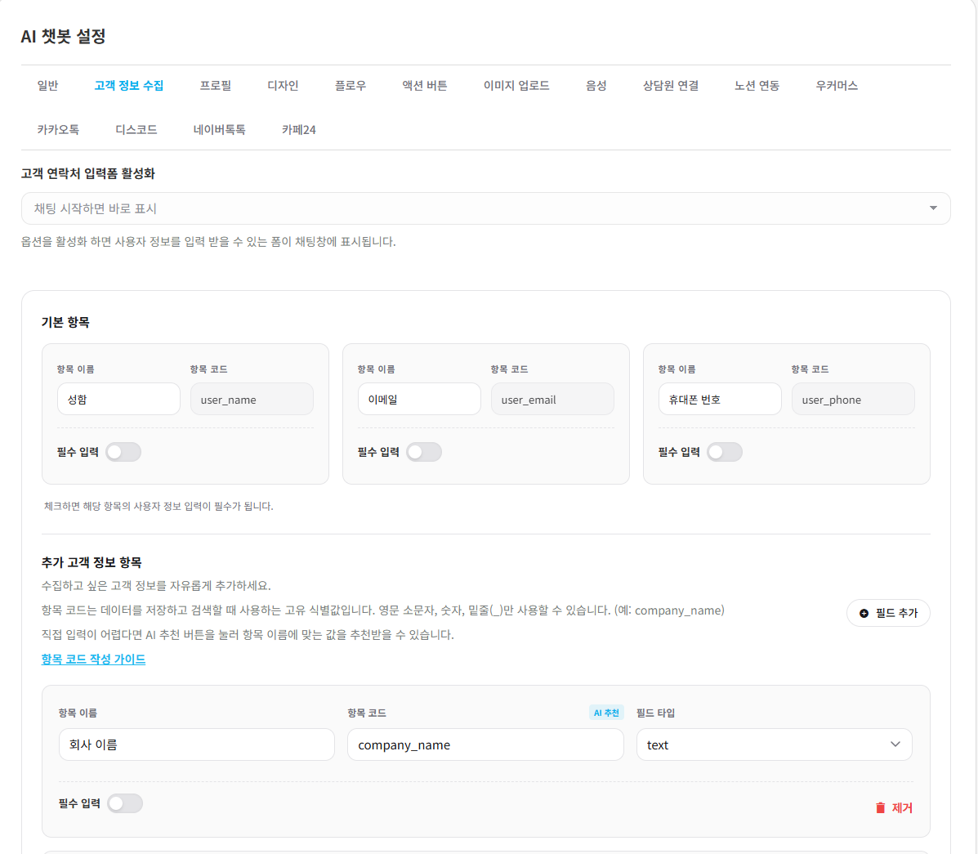The height and width of the screenshot is (854, 978).
Task: Go to the 디자인 tab
Action: (x=284, y=86)
